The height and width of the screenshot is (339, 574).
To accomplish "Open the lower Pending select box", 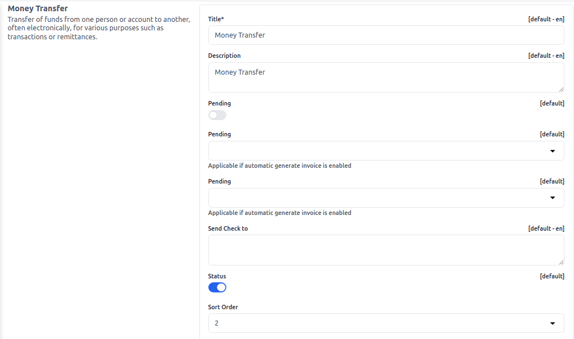I will (x=386, y=198).
